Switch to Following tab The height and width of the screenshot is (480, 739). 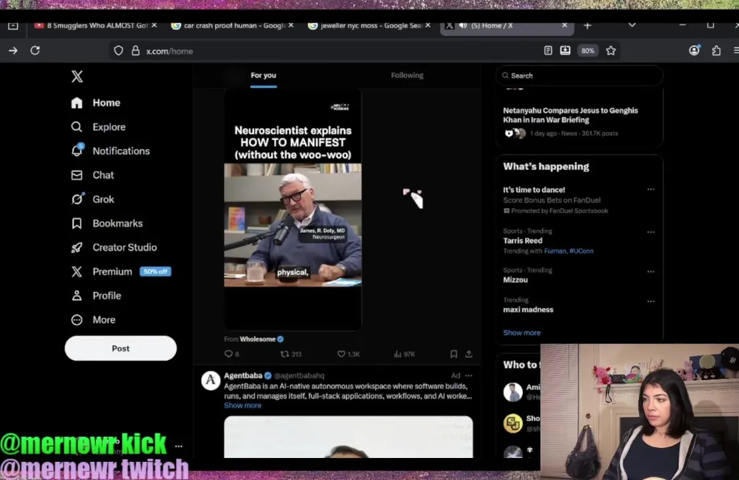click(408, 75)
